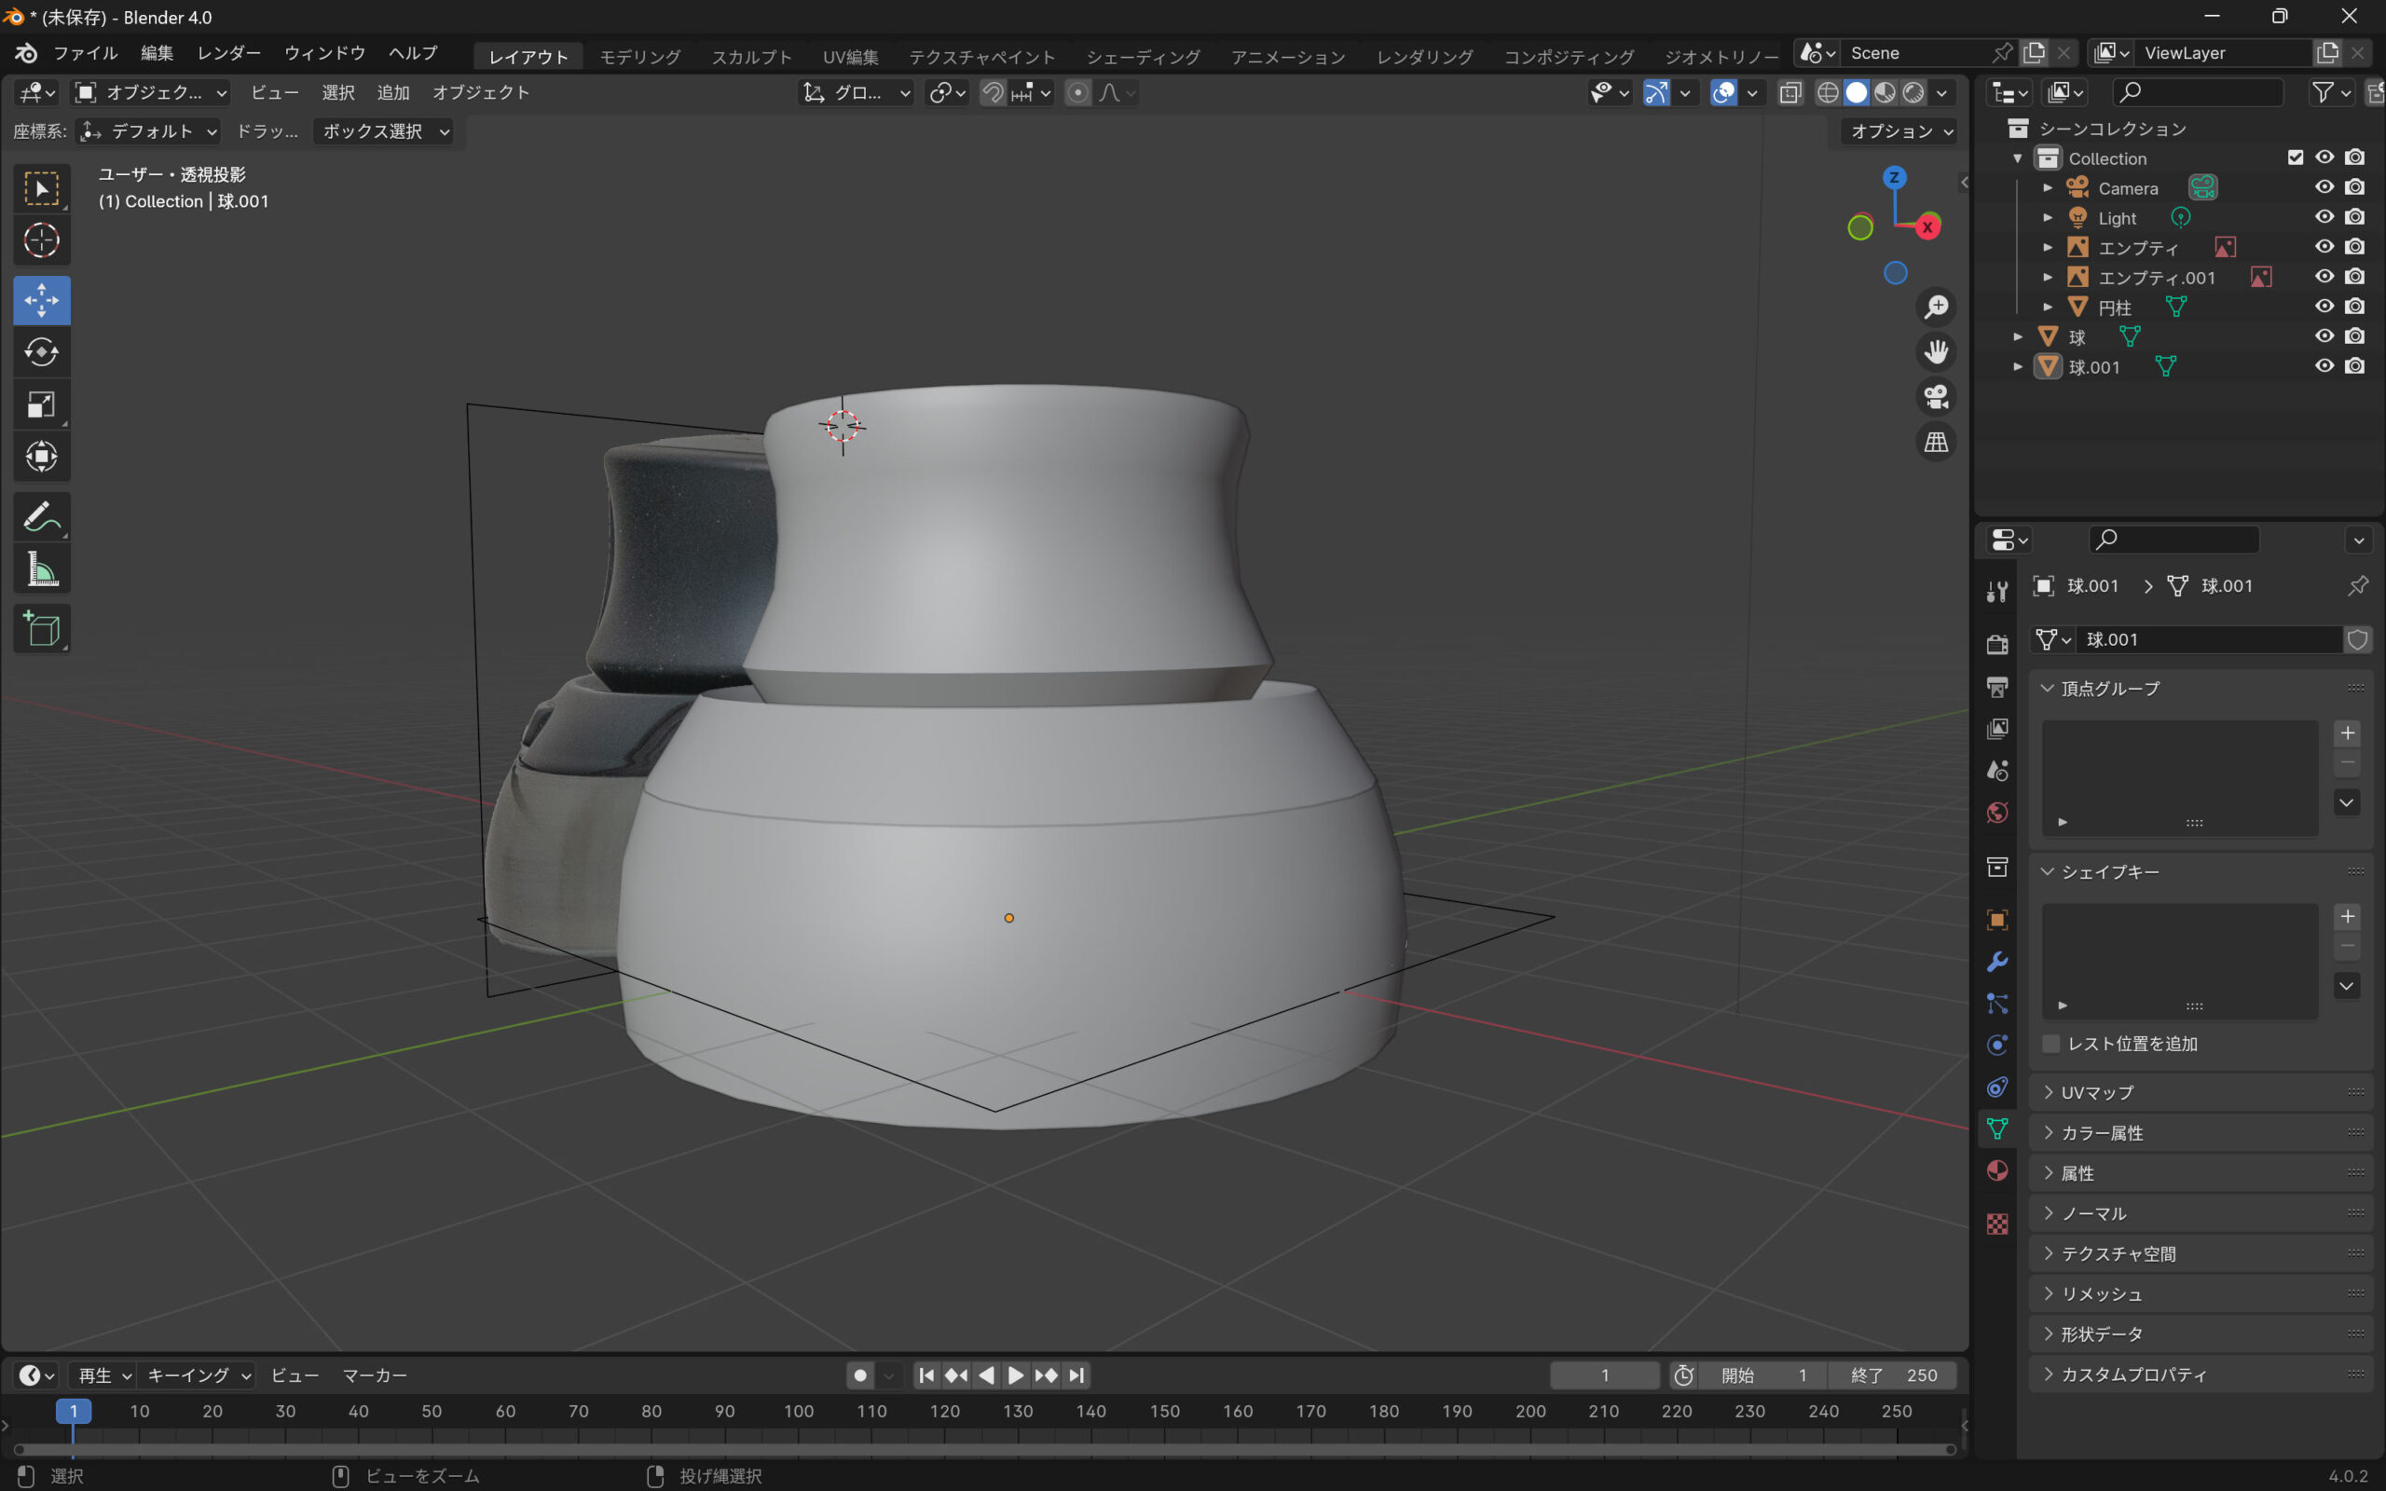2386x1491 pixels.
Task: Open the Modifier properties wrench tab
Action: pos(1997,962)
